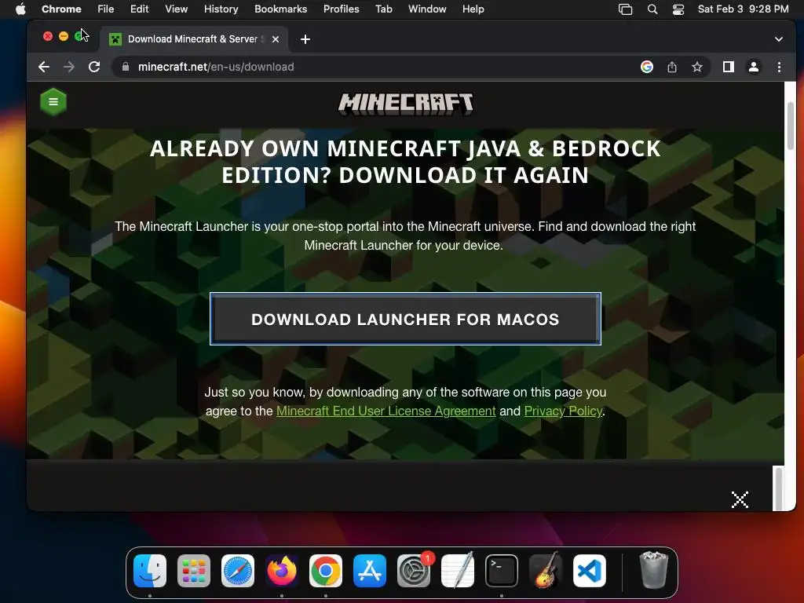This screenshot has height=603, width=804.
Task: Open the App Store from the Dock
Action: click(x=370, y=571)
